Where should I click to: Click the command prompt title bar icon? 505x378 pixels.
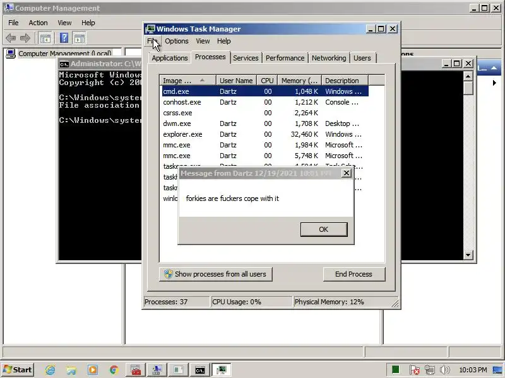tap(64, 64)
